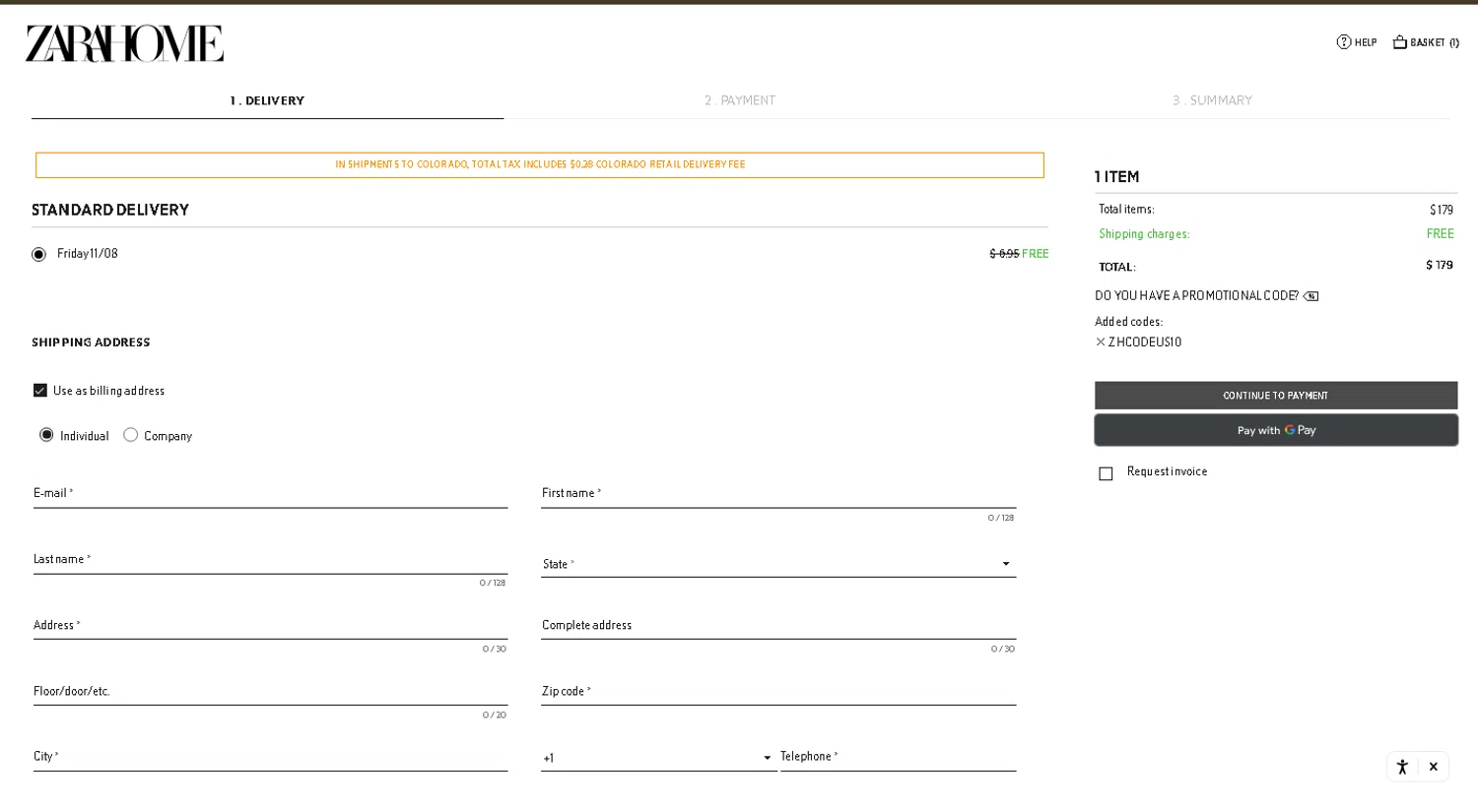Screen dimensions: 1478x808
Task: Click the Zara Home logo
Action: point(124,43)
